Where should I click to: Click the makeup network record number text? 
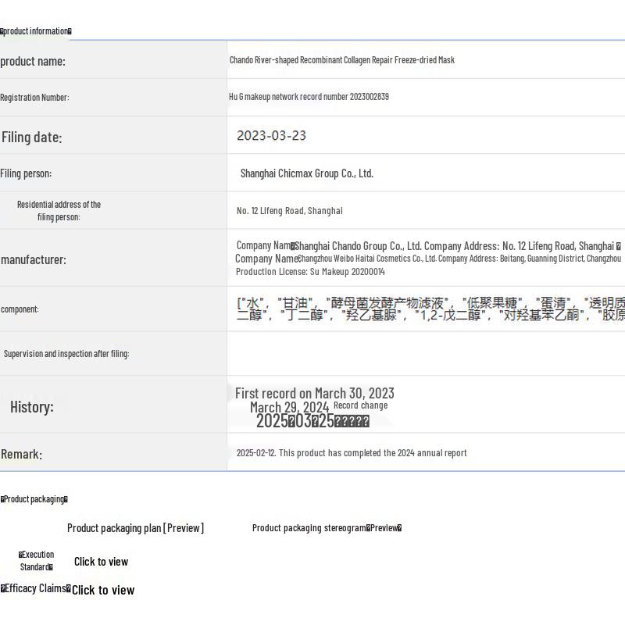[309, 97]
